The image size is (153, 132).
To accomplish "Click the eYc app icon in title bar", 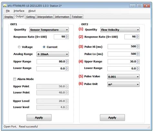I will (5, 6).
